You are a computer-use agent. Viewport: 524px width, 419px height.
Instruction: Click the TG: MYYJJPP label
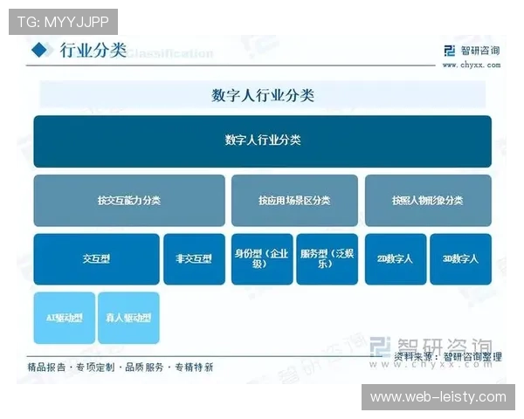[x=63, y=22]
